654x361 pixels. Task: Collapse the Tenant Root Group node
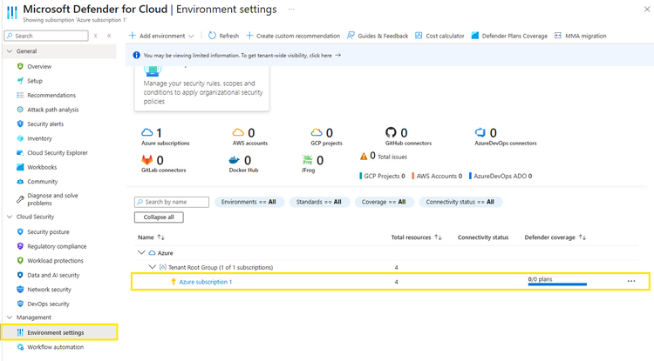[x=153, y=267]
